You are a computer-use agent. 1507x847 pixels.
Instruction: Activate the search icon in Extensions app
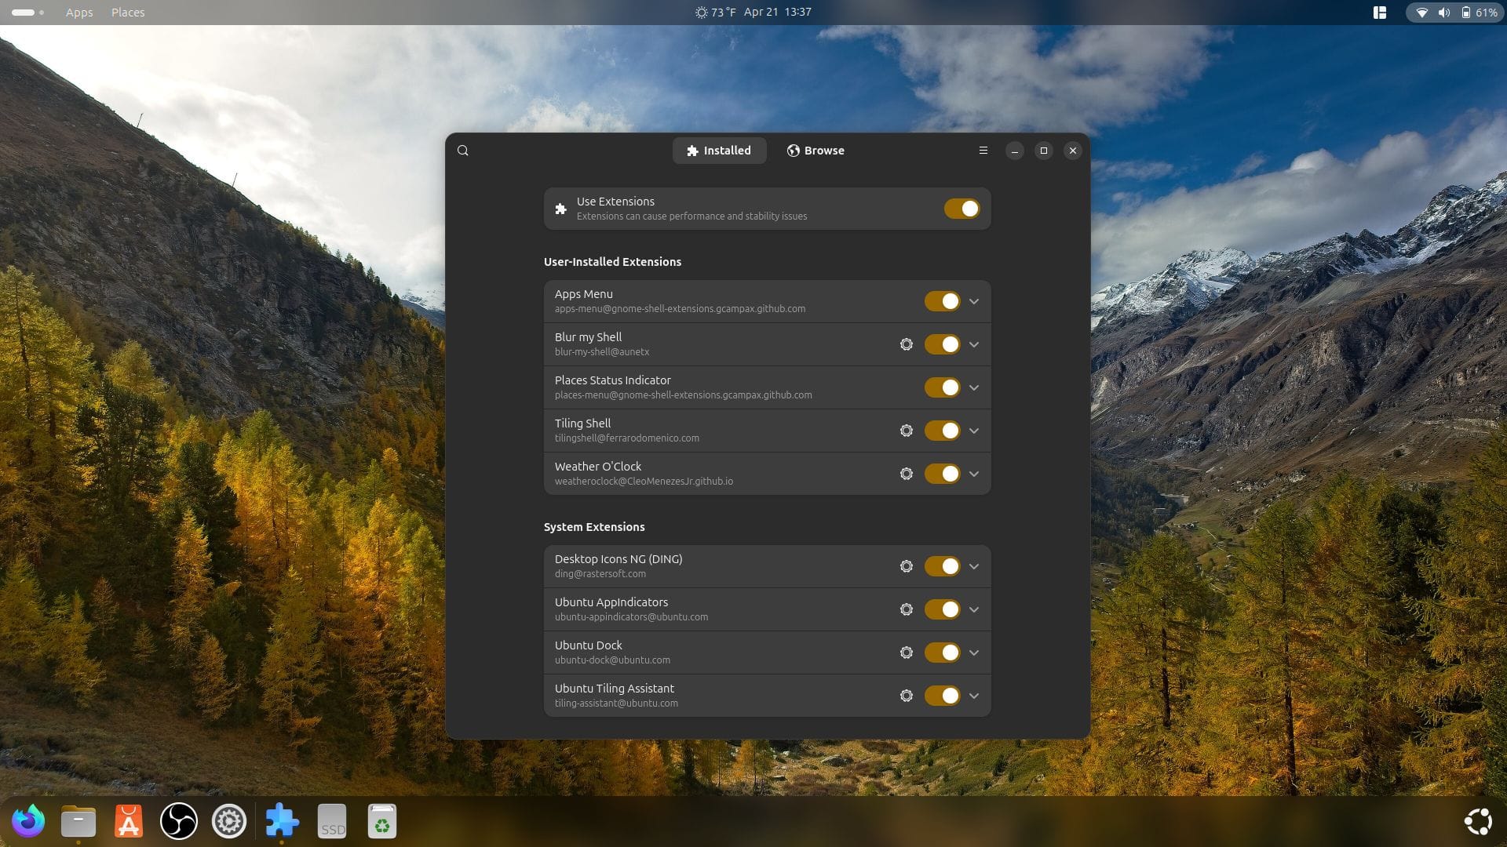click(463, 150)
